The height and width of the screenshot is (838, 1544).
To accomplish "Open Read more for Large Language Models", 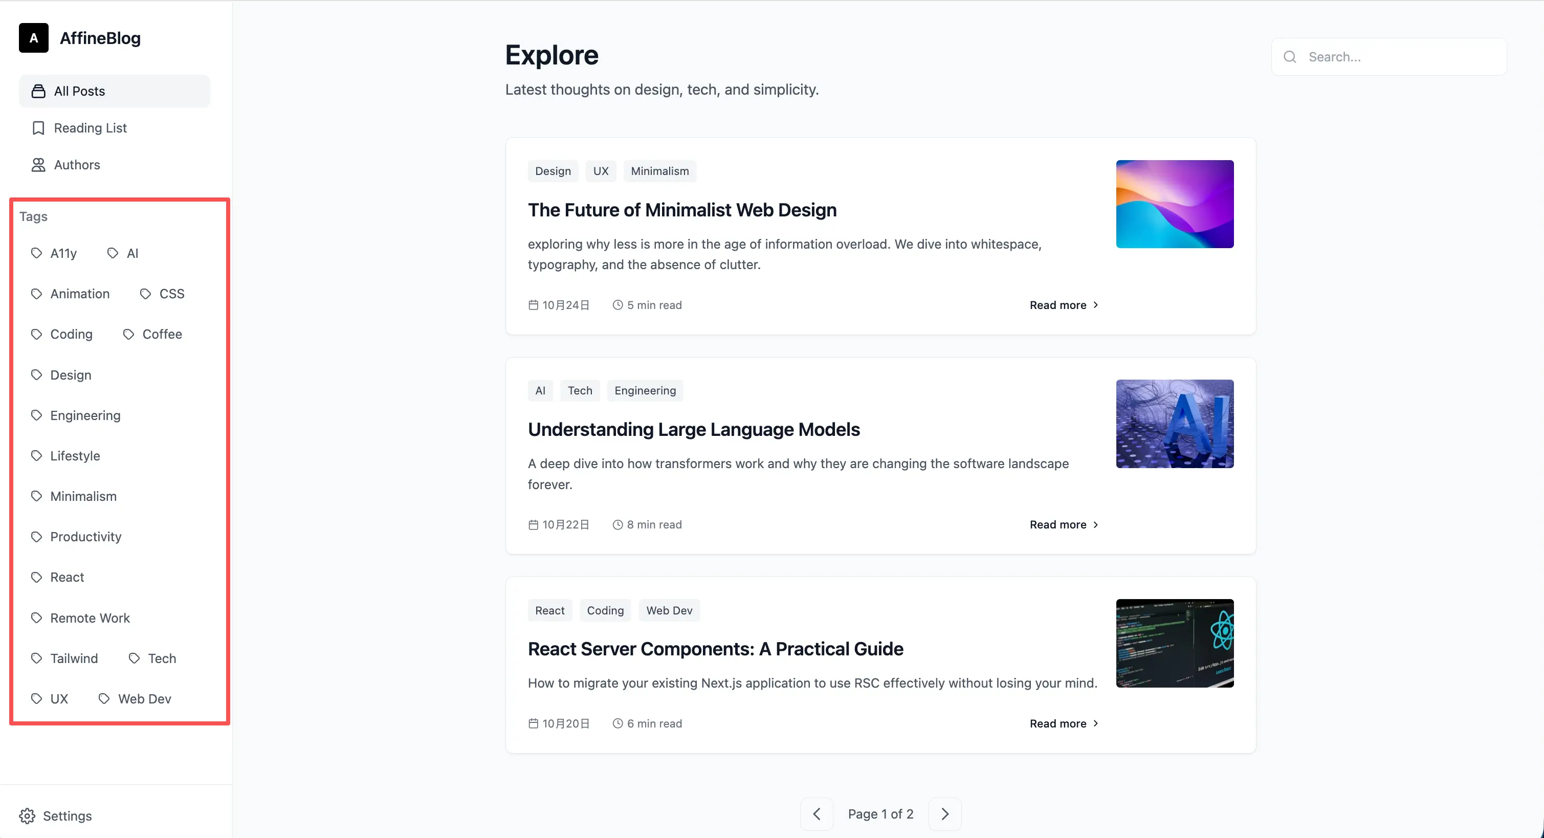I will 1063,524.
